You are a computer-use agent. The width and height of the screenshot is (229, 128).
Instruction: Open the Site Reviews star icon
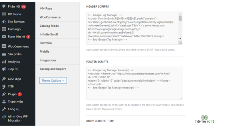[x=4, y=22]
